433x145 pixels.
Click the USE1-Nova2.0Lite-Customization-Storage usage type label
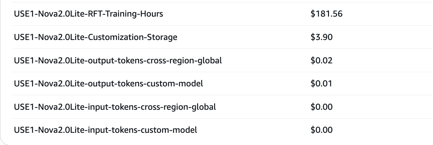click(96, 37)
